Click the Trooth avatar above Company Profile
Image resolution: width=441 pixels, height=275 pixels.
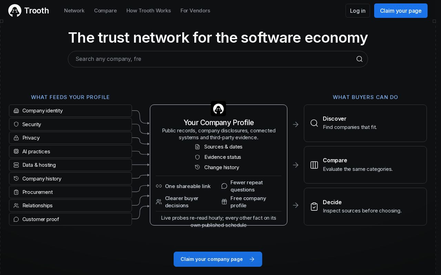[x=218, y=109]
